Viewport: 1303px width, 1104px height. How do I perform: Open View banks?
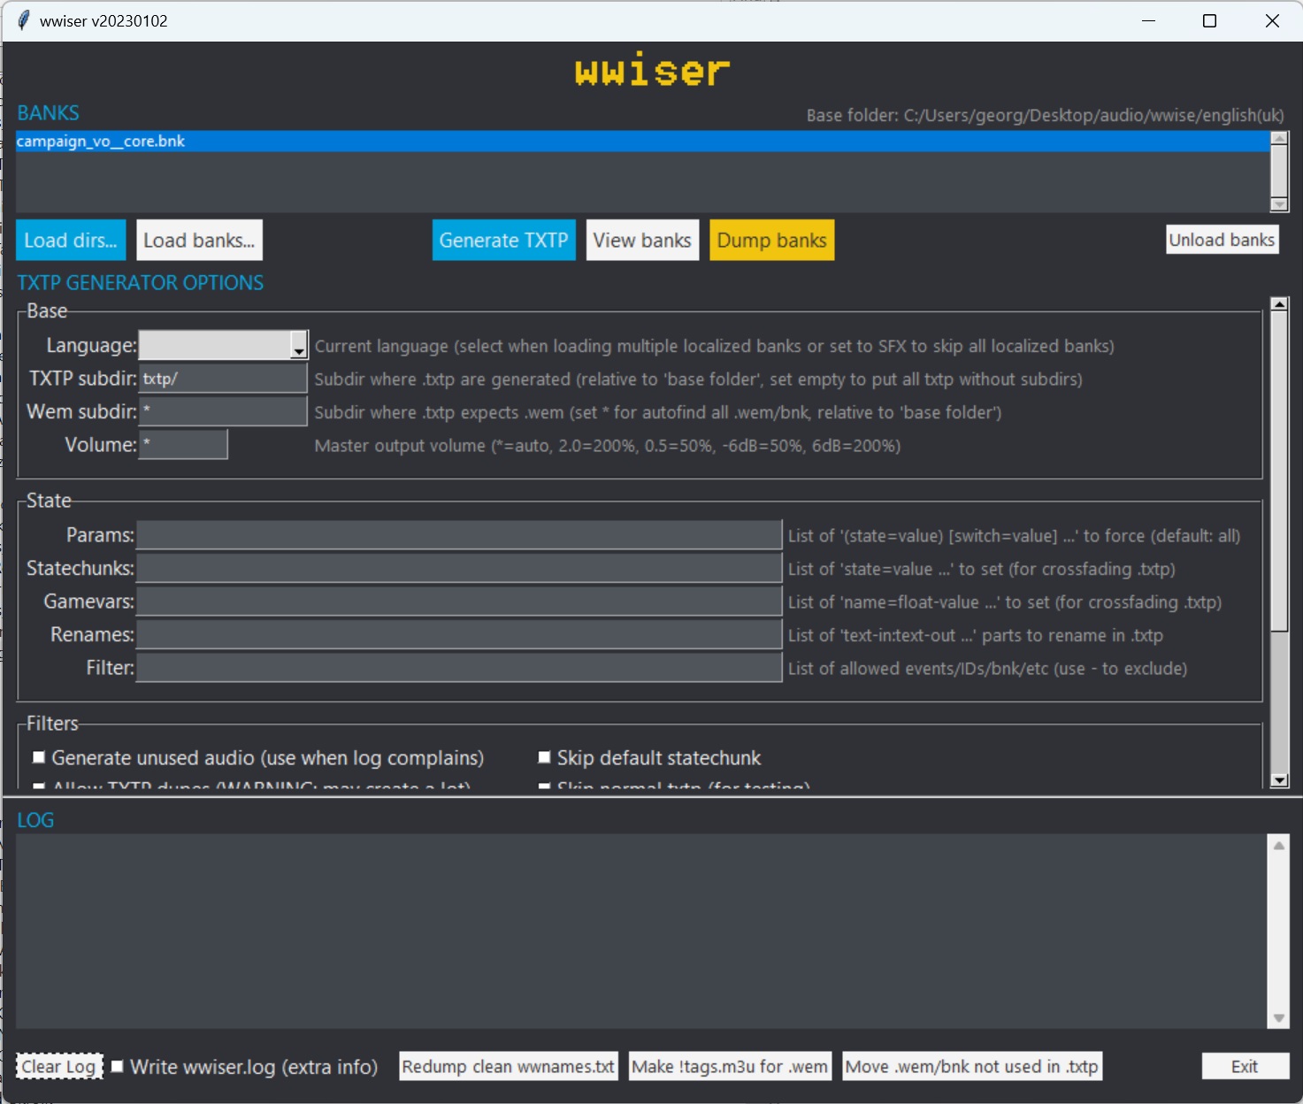point(642,241)
